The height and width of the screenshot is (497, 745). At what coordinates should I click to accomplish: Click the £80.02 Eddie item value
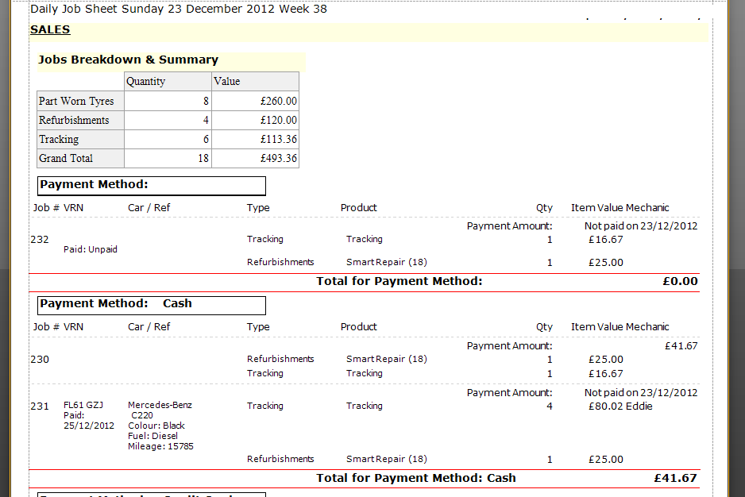pyautogui.click(x=620, y=406)
